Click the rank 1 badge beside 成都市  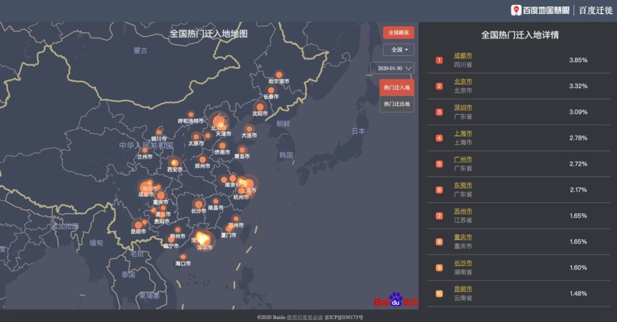(x=439, y=60)
